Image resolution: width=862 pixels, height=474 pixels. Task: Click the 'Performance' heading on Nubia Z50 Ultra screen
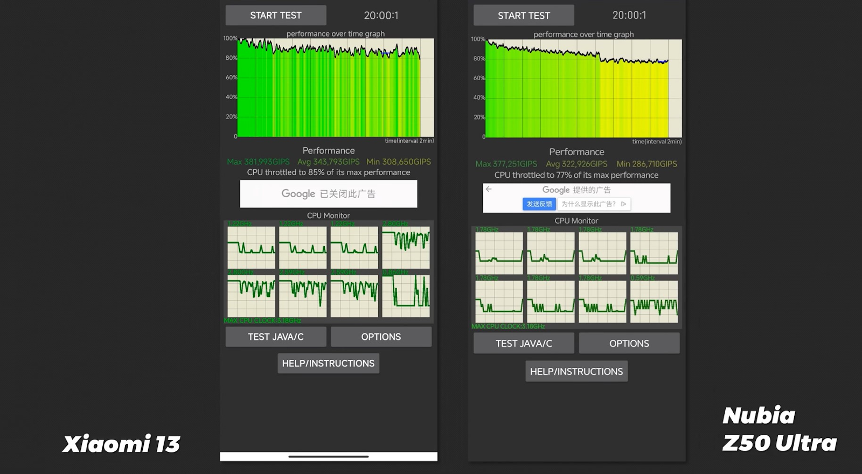pyautogui.click(x=576, y=152)
